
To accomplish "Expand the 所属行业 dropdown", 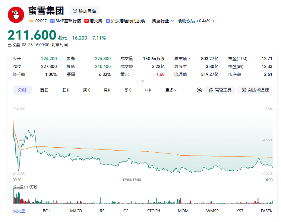I will click(x=163, y=21).
